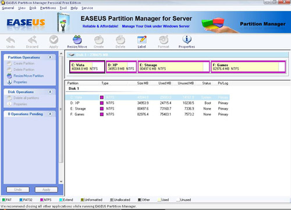Viewport: 291px width, 210px height.
Task: Select the D: XP partition block
Action: 121,67
